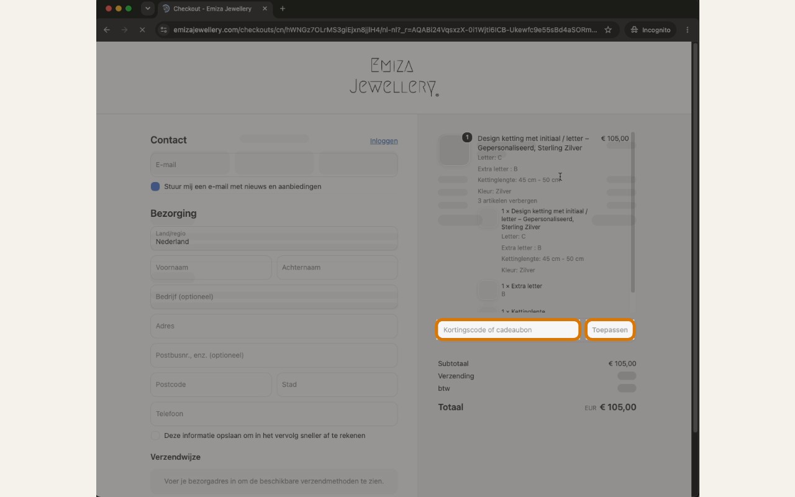This screenshot has height=497, width=795.
Task: Click the Adres field
Action: pos(274,326)
